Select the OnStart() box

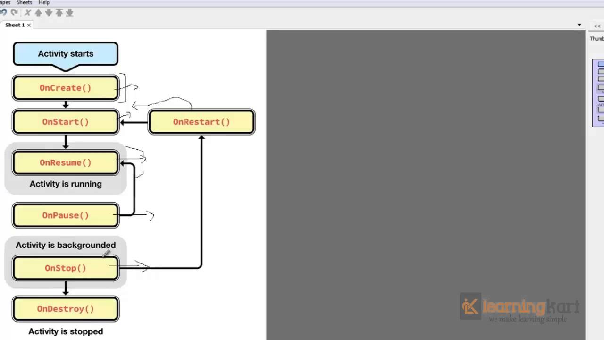coord(66,122)
